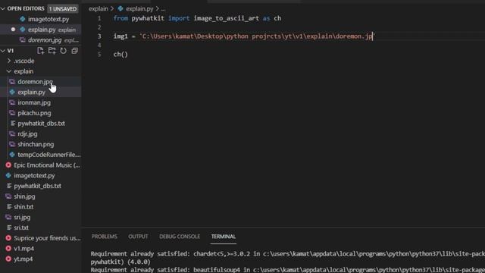Click the img1 path string on line 3
Screen dimensions: 485x273
click(x=258, y=36)
